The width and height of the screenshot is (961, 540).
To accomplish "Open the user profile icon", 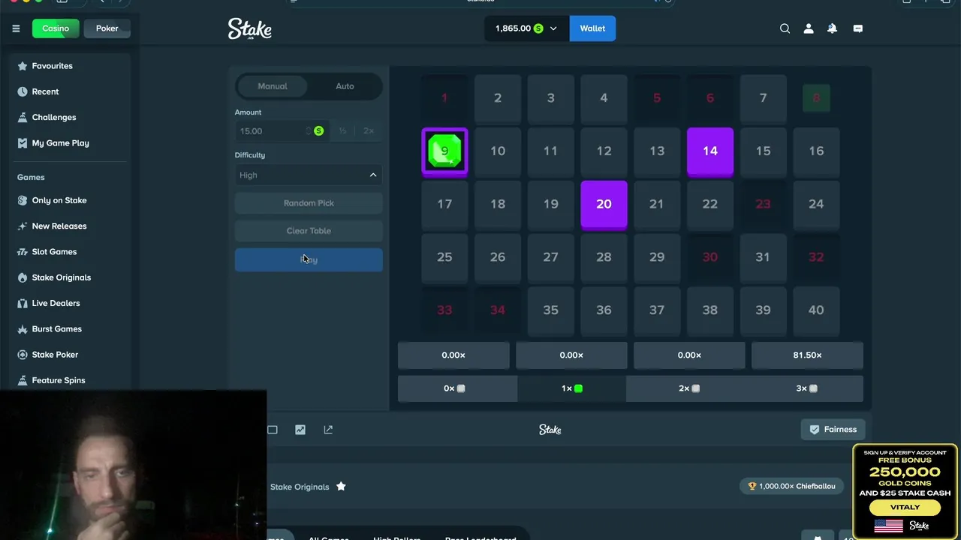I will pos(809,28).
